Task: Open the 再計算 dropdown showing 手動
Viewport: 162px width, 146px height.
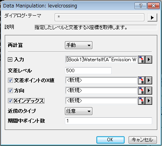Action: (x=79, y=45)
